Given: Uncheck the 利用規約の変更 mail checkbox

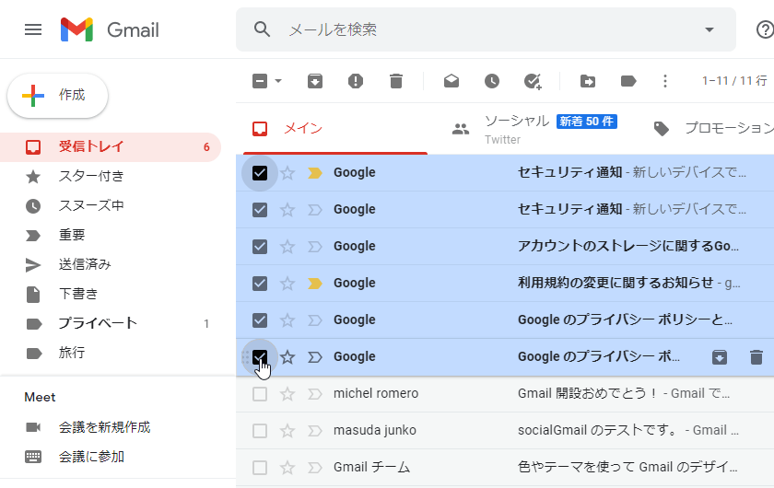Looking at the screenshot, I should click(260, 284).
